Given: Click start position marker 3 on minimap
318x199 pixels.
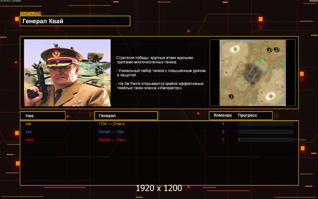Looking at the screenshot, I should (x=269, y=49).
